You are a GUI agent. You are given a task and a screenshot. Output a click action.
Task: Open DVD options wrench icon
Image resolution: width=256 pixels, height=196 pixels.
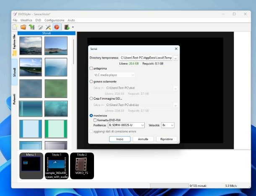point(48,27)
